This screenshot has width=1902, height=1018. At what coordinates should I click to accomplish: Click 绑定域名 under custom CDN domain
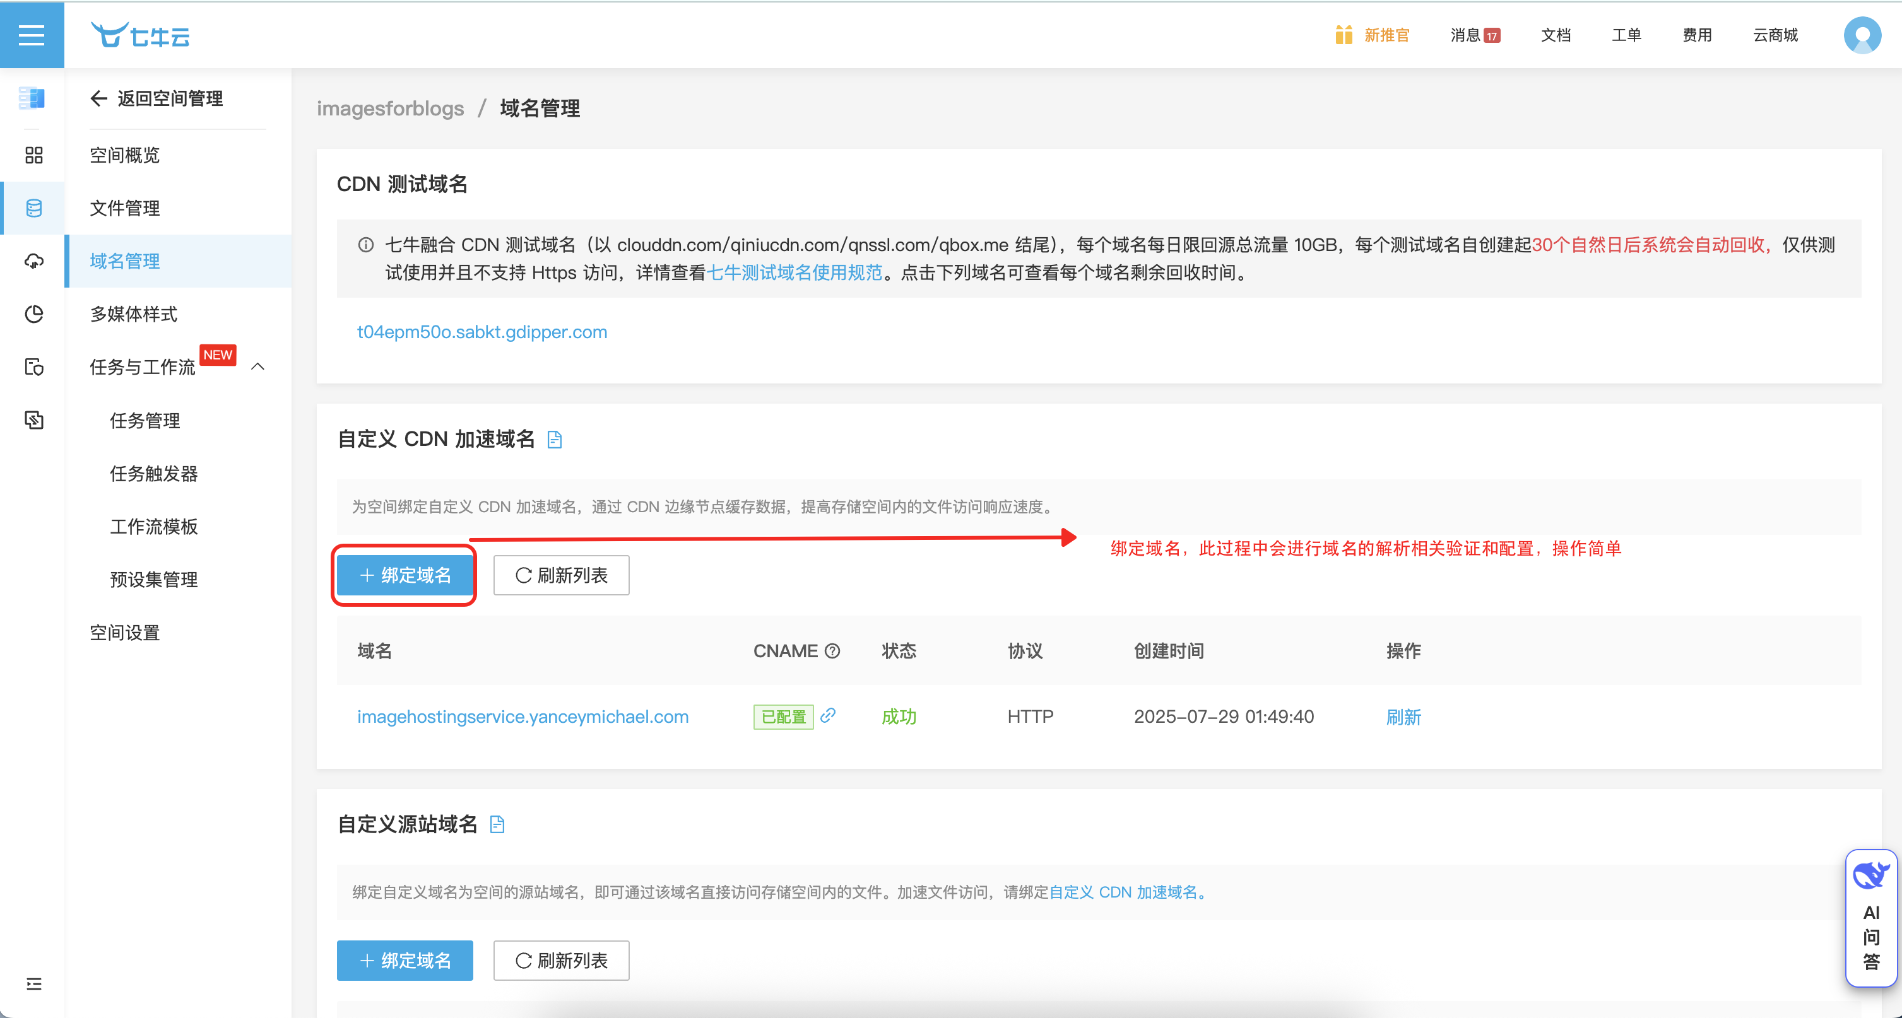(405, 575)
